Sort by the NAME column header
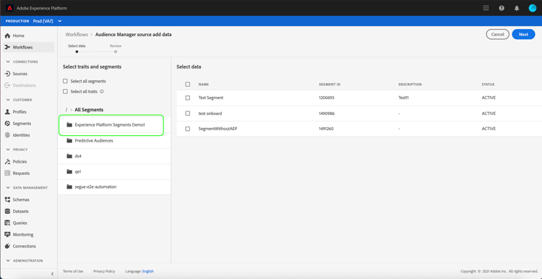Image resolution: width=542 pixels, height=279 pixels. [204, 85]
